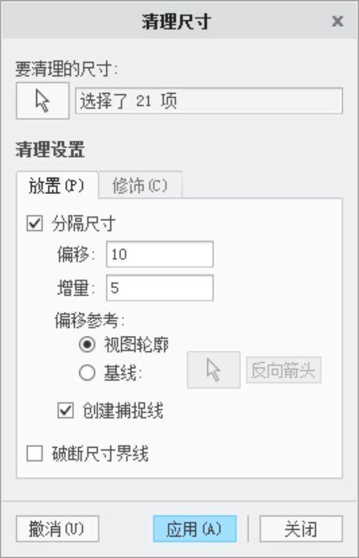The width and height of the screenshot is (359, 558).
Task: Click the 关闭 button
Action: [x=300, y=529]
